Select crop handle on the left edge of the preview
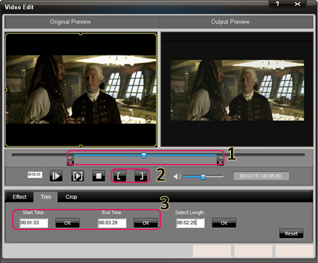This screenshot has height=263, width=318. (x=6, y=90)
